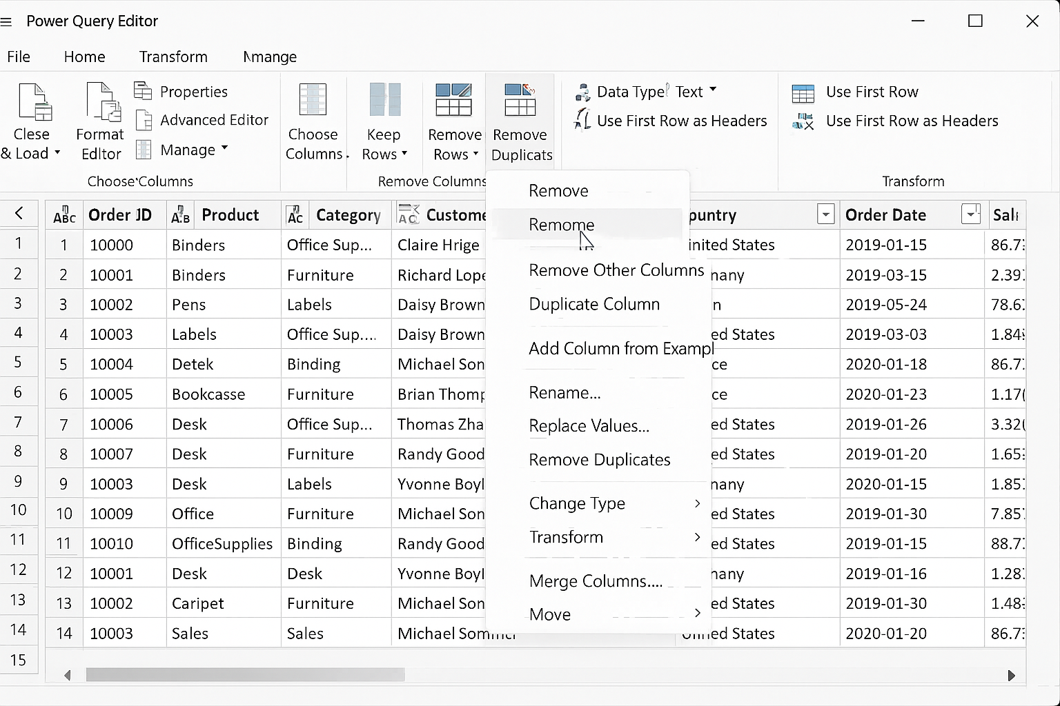The height and width of the screenshot is (706, 1060).
Task: Click the Properties icon in ribbon
Action: tap(143, 90)
